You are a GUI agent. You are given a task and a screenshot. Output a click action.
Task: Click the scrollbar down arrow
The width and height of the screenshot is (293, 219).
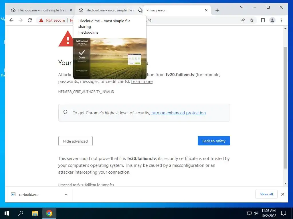point(285,184)
